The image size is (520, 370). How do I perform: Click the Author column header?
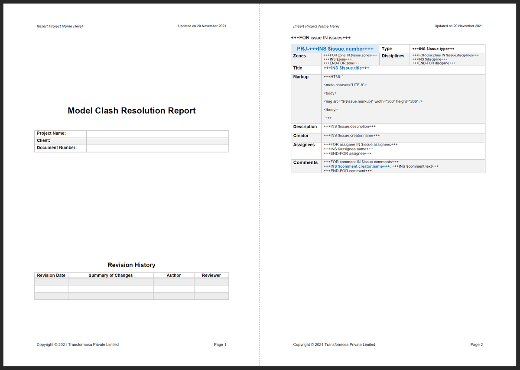click(x=174, y=276)
